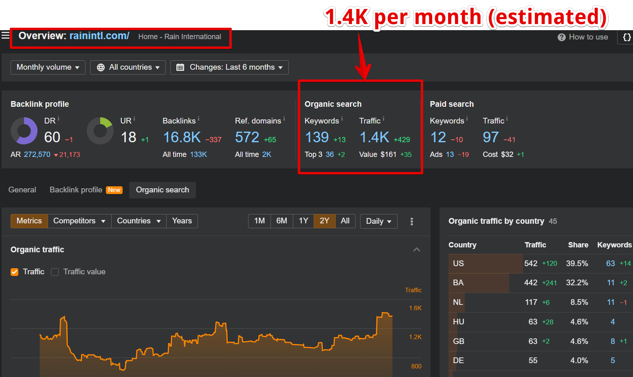Click the info icon next to UR

click(x=134, y=119)
